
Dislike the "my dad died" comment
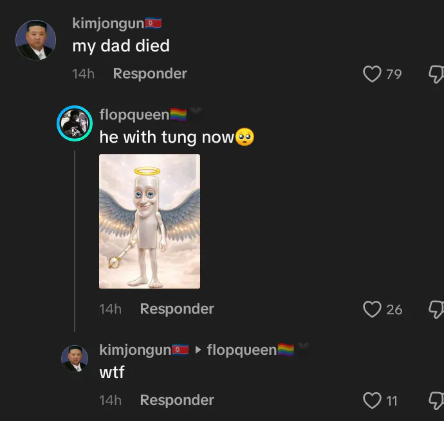(436, 74)
